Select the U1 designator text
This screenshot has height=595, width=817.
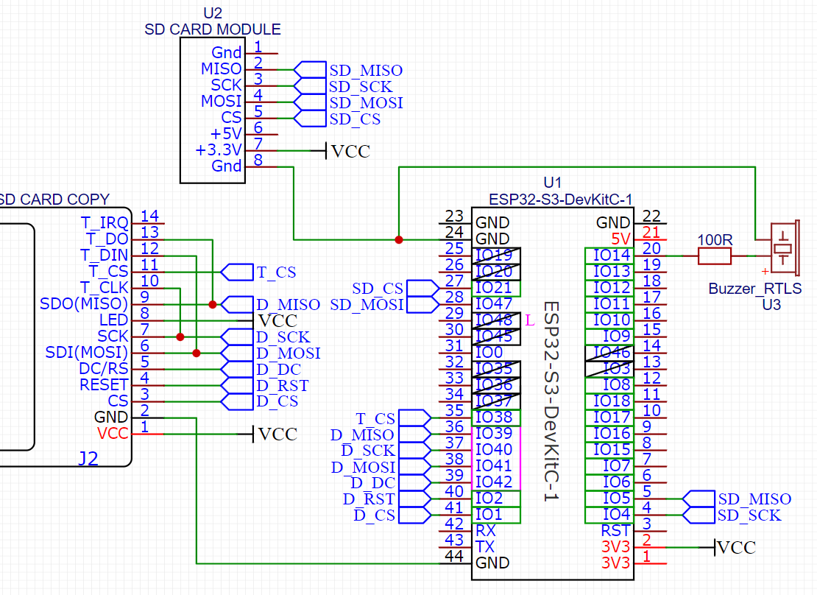click(x=552, y=183)
